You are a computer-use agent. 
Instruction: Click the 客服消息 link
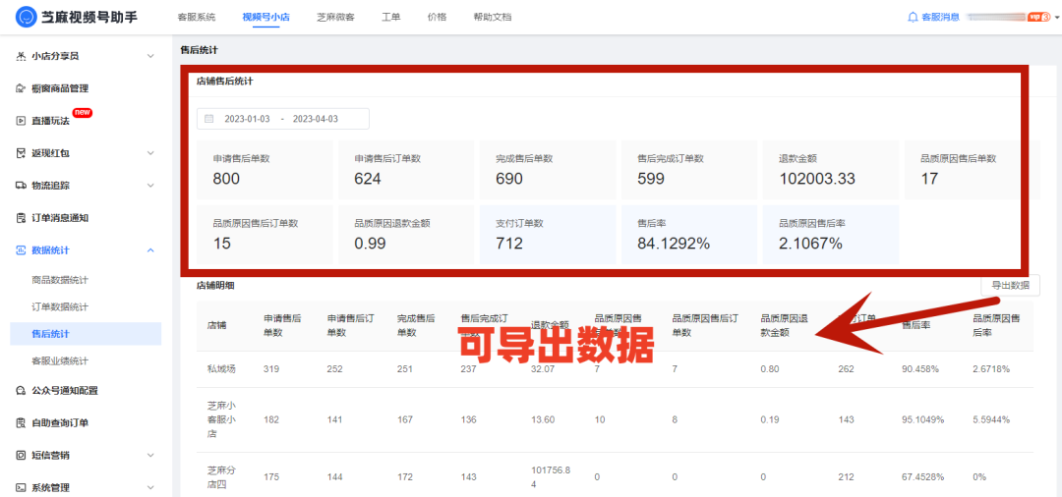[941, 17]
